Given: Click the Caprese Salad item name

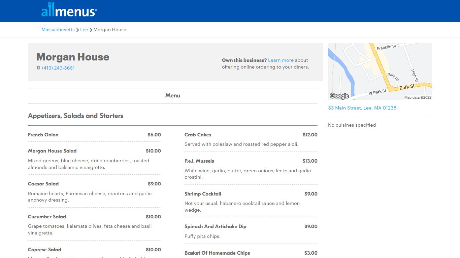Looking at the screenshot, I should point(44,250).
